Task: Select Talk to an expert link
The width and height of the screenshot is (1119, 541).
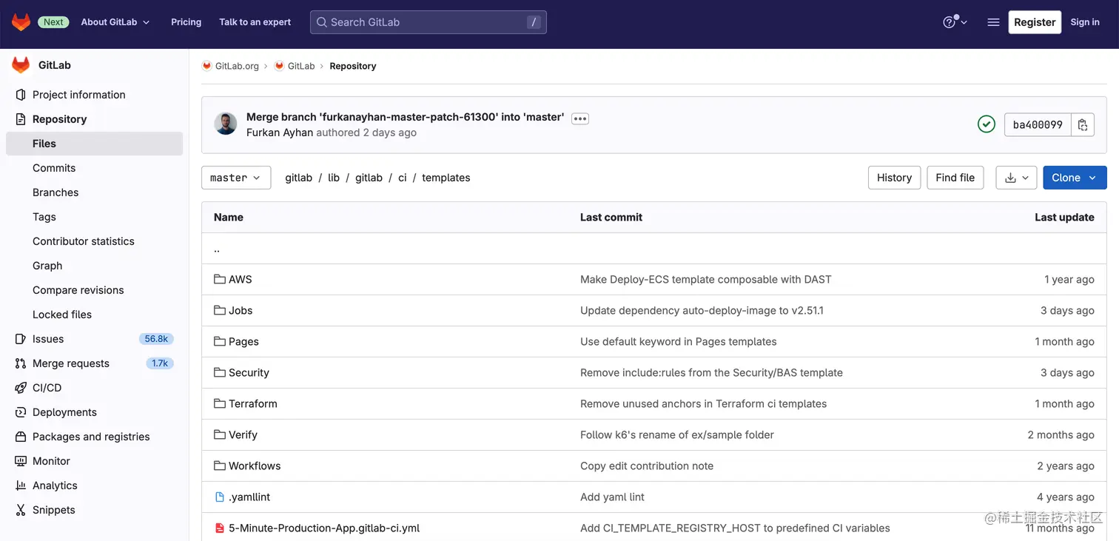Action: pyautogui.click(x=255, y=22)
